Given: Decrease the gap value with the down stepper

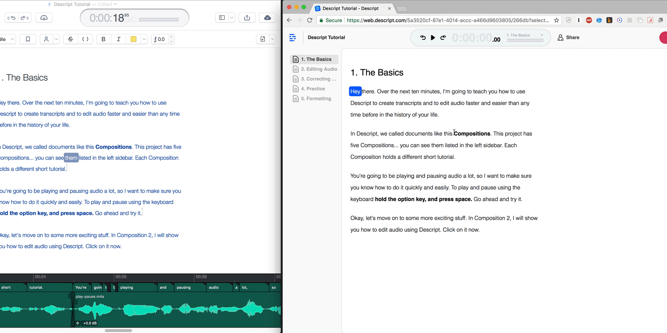Looking at the screenshot, I should coord(171,42).
